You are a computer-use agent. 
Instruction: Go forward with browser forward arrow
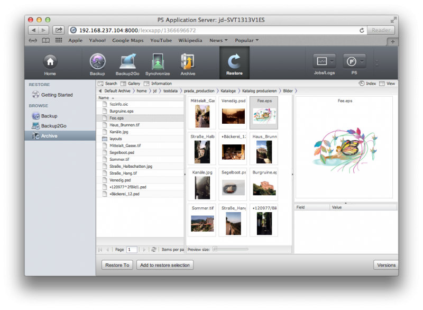pos(43,30)
